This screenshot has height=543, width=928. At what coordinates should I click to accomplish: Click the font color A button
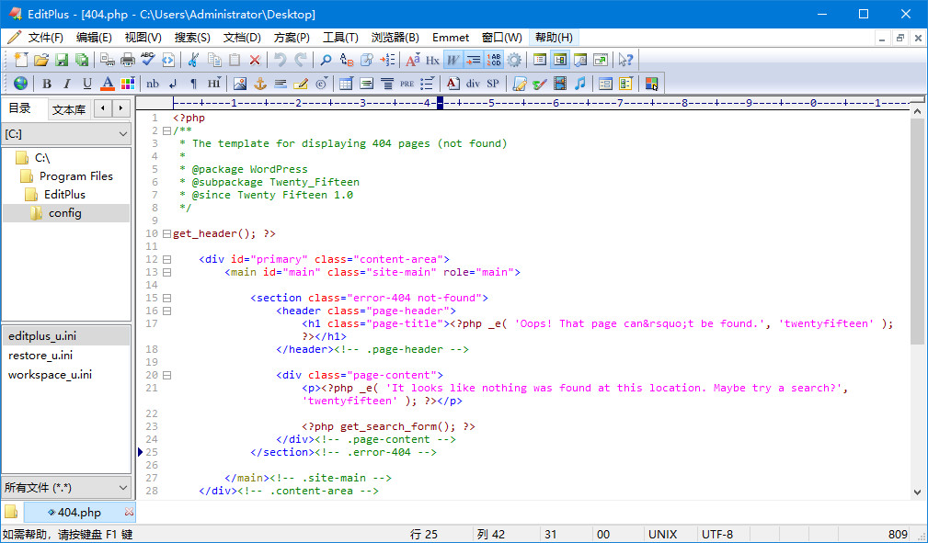click(108, 84)
